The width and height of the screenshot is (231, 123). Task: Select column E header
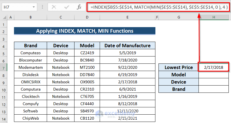pyautogui.click(x=127, y=18)
